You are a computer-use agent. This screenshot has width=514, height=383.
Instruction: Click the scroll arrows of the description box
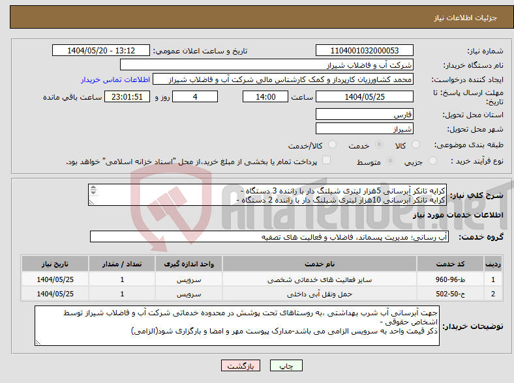pos(93,190)
